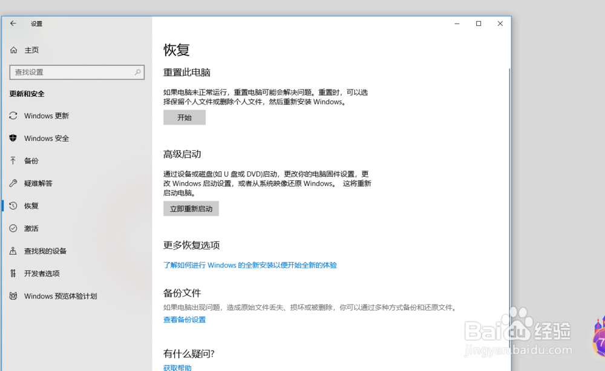This screenshot has height=371, width=605.
Task: Click inside the 查找设置 search box
Action: pos(77,72)
